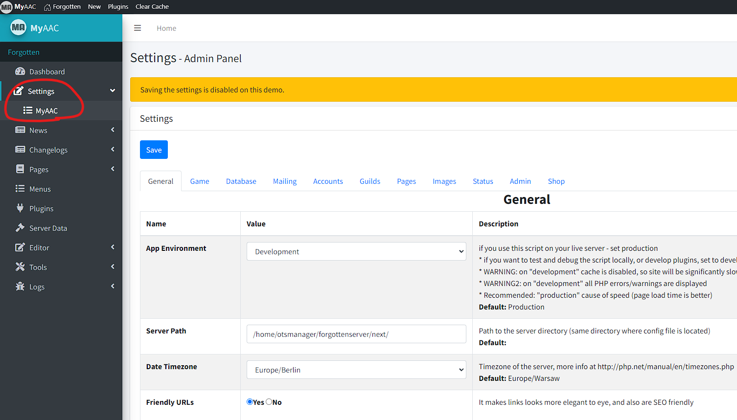Screen dimensions: 737x420
Task: Click the hamburger menu toggle icon
Action: 138,28
